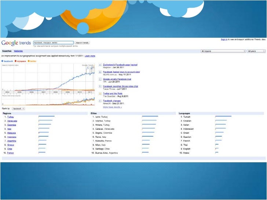Viewport: 267px width, 200px height.
Task: Click the orange twitter legend dot
Action: point(29,61)
